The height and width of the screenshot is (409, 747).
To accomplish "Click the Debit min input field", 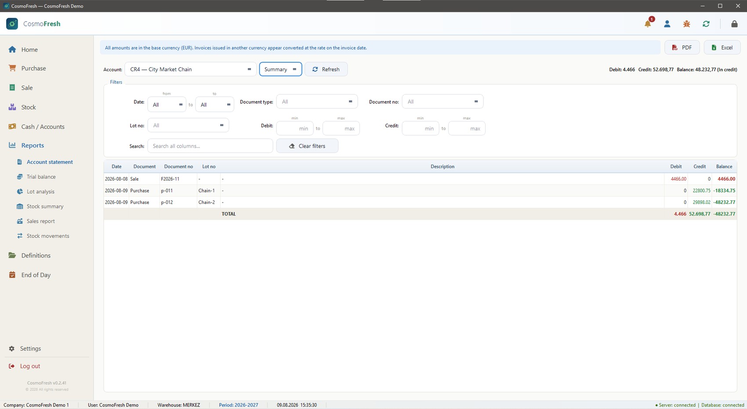I will [x=295, y=128].
